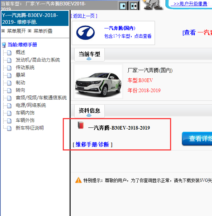Click the page icon beside 车辆内饰
The width and height of the screenshot is (212, 216).
[x=9, y=113]
